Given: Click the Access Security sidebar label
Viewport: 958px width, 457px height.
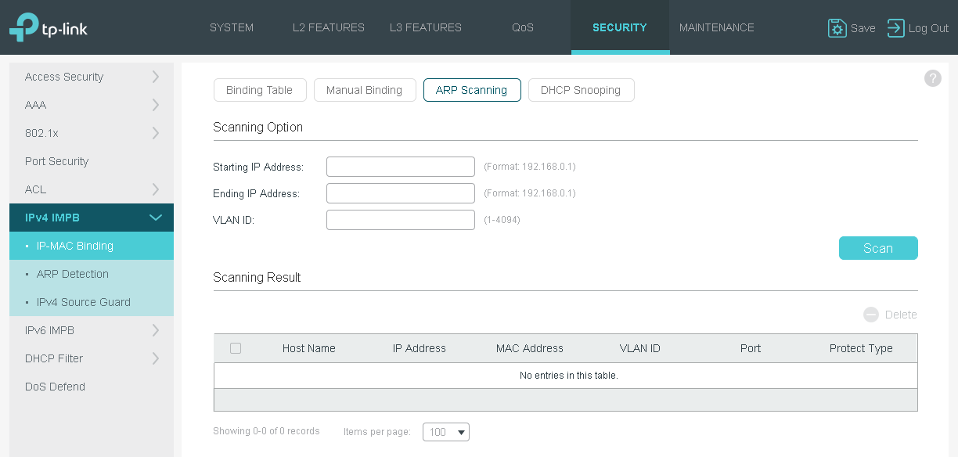Looking at the screenshot, I should [64, 77].
